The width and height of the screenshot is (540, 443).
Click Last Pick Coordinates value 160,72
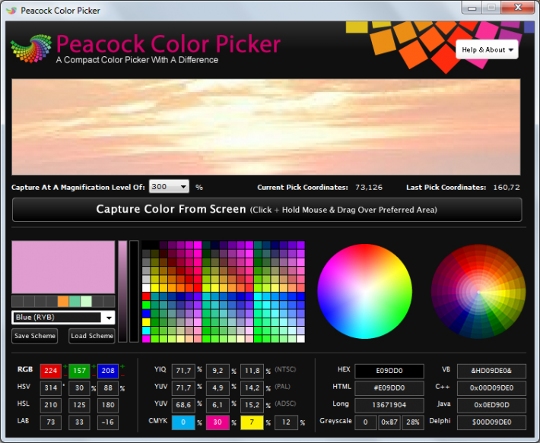point(507,188)
